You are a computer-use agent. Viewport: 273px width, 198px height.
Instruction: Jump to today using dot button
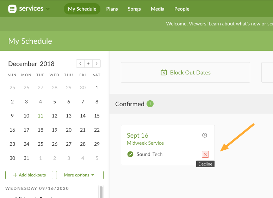[88, 64]
